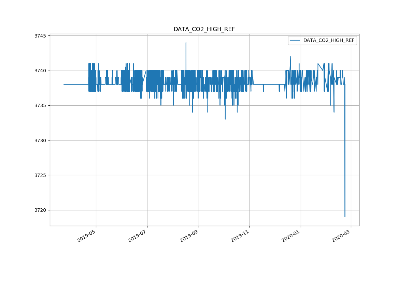The height and width of the screenshot is (282, 399).
Task: Click the peak of the tallest spike near 3744
Action: tap(186, 43)
